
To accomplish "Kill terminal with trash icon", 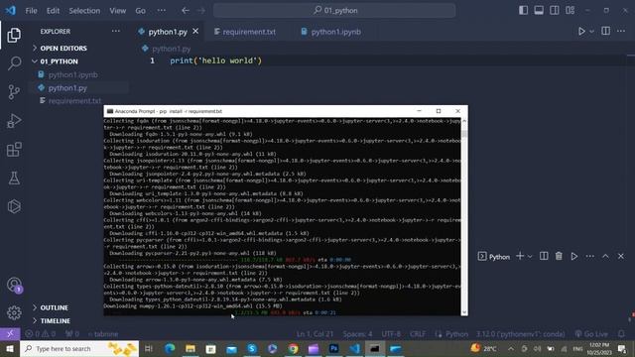I will pos(559,256).
